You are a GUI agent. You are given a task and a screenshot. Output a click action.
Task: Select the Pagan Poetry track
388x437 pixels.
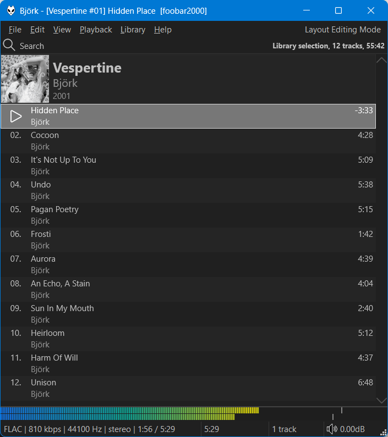(x=188, y=215)
